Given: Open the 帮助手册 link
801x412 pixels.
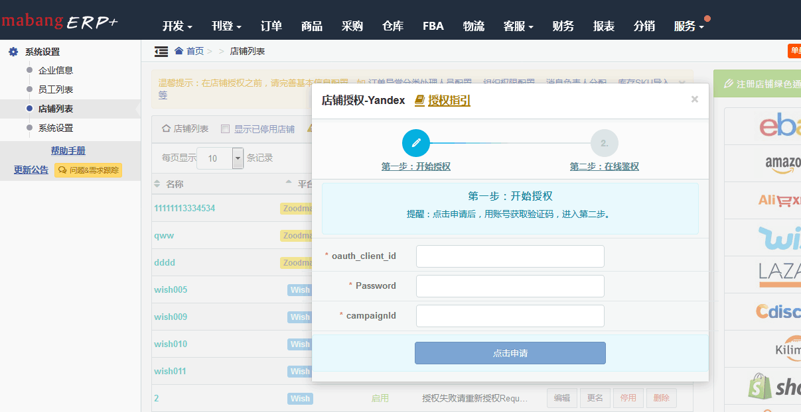Looking at the screenshot, I should coord(68,151).
